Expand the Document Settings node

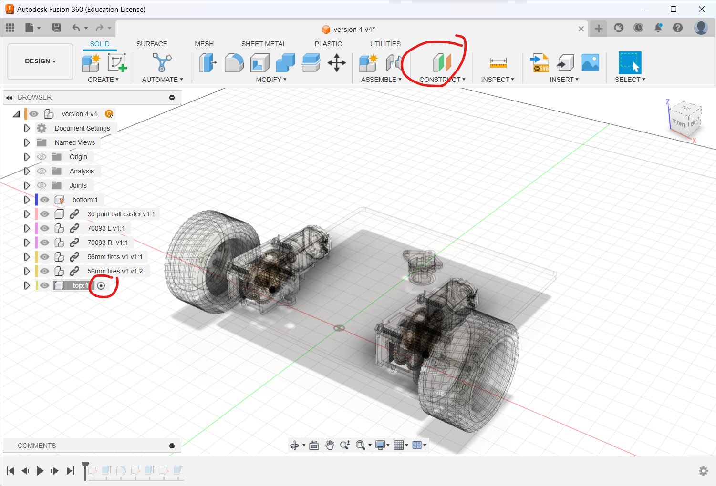(x=27, y=128)
